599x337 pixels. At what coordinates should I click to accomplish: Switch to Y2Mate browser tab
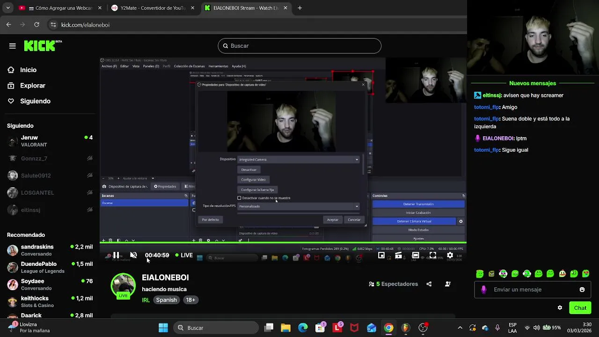153,8
